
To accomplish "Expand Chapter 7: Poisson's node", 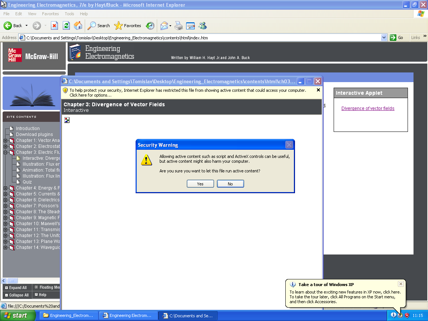I will click(6, 206).
